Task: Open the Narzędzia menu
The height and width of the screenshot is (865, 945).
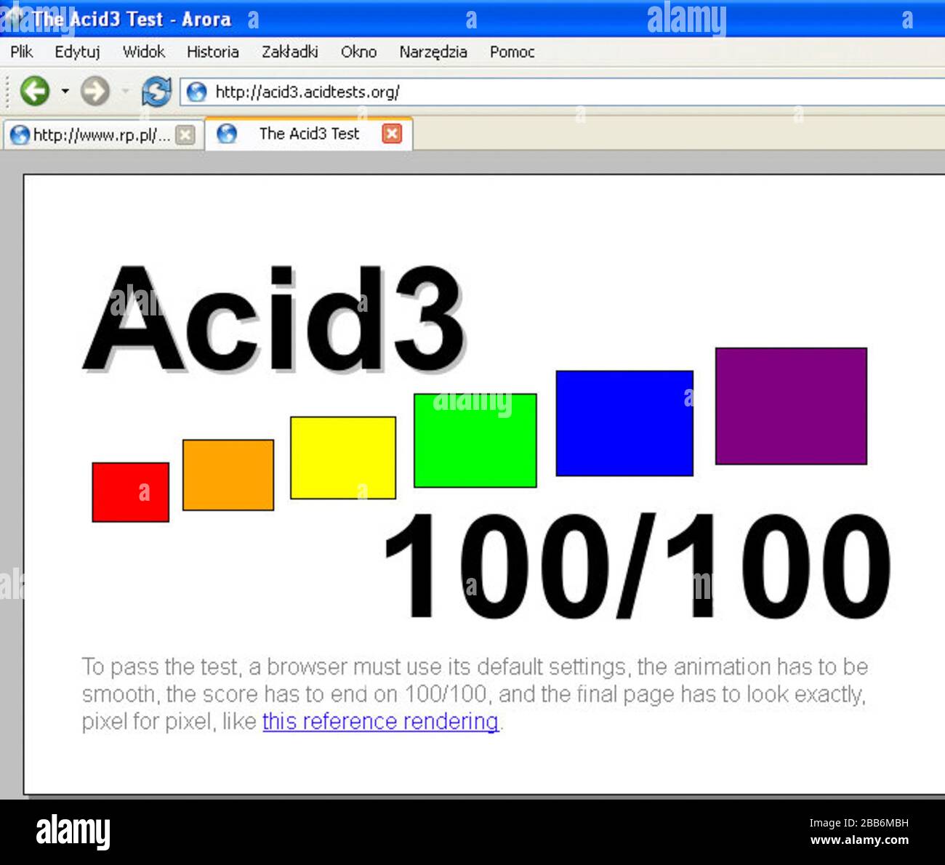Action: pyautogui.click(x=433, y=52)
